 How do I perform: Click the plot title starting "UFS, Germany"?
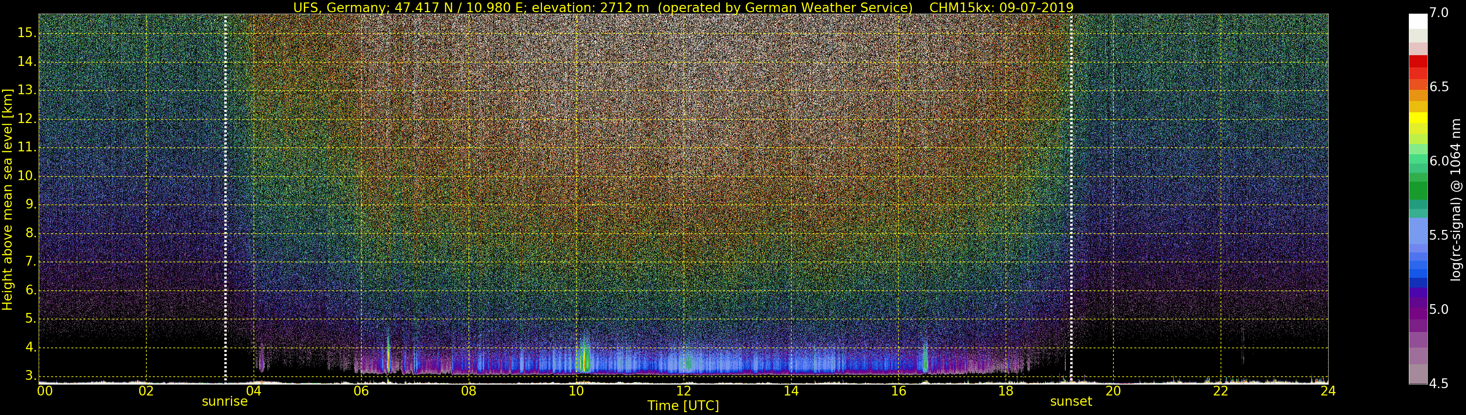(683, 7)
